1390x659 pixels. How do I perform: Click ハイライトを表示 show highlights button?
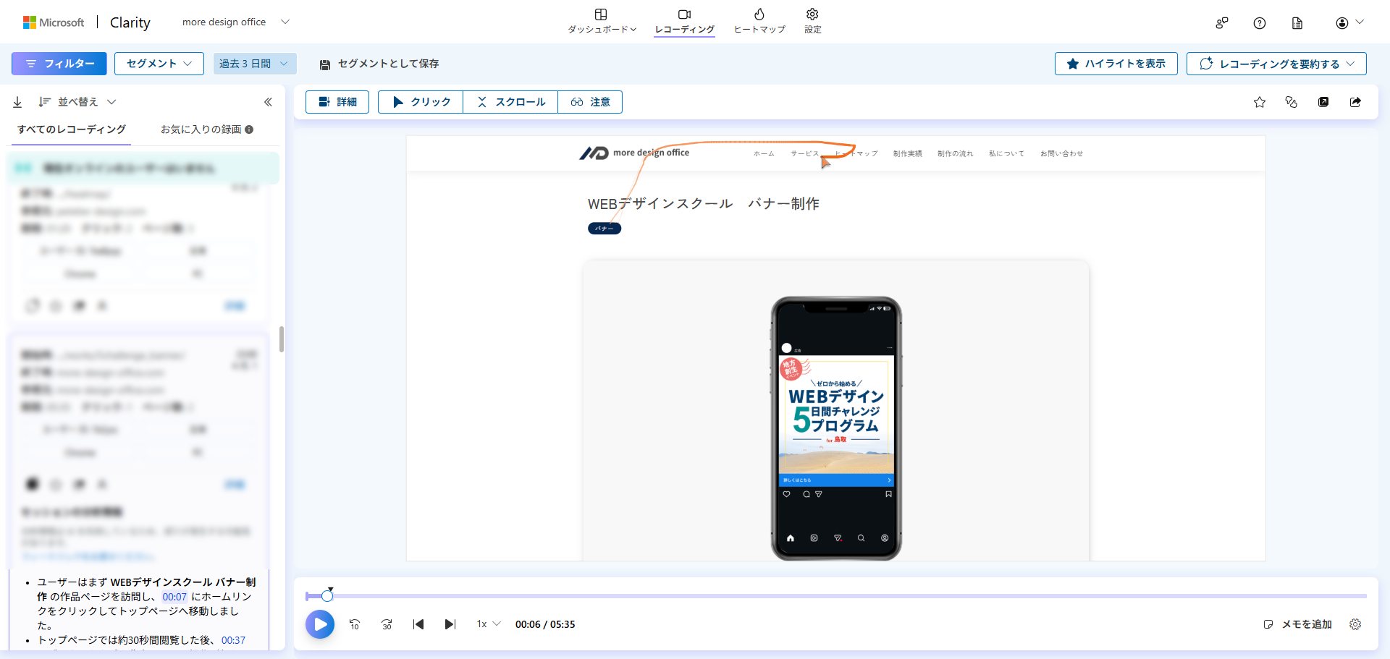1116,64
